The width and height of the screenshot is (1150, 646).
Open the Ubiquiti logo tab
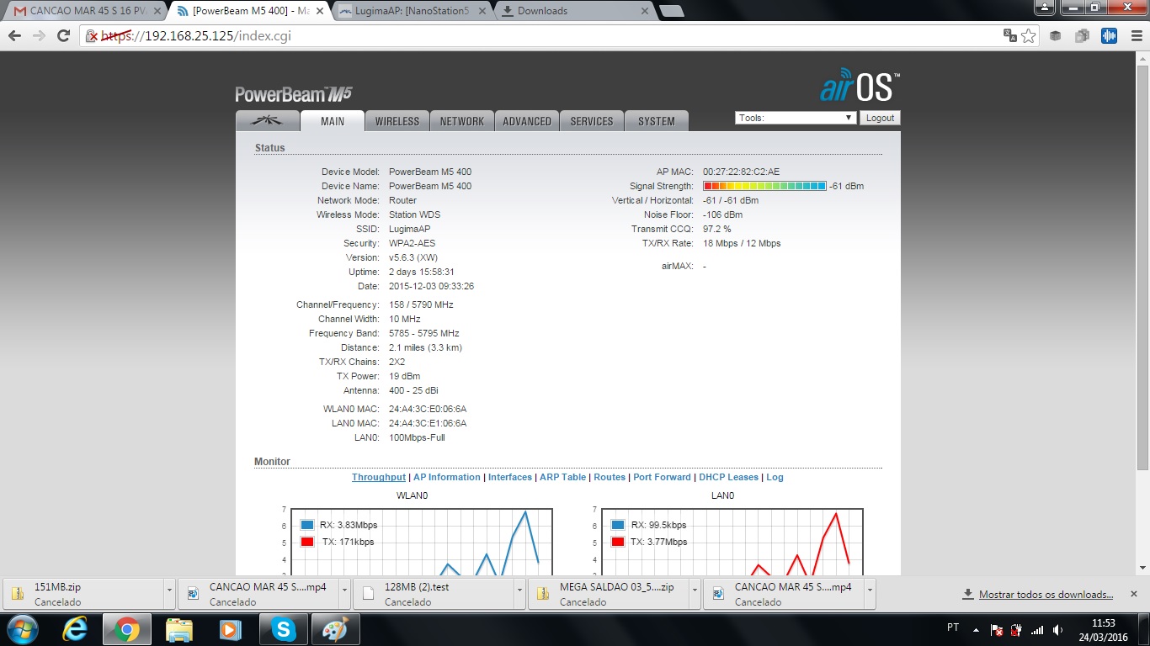268,121
